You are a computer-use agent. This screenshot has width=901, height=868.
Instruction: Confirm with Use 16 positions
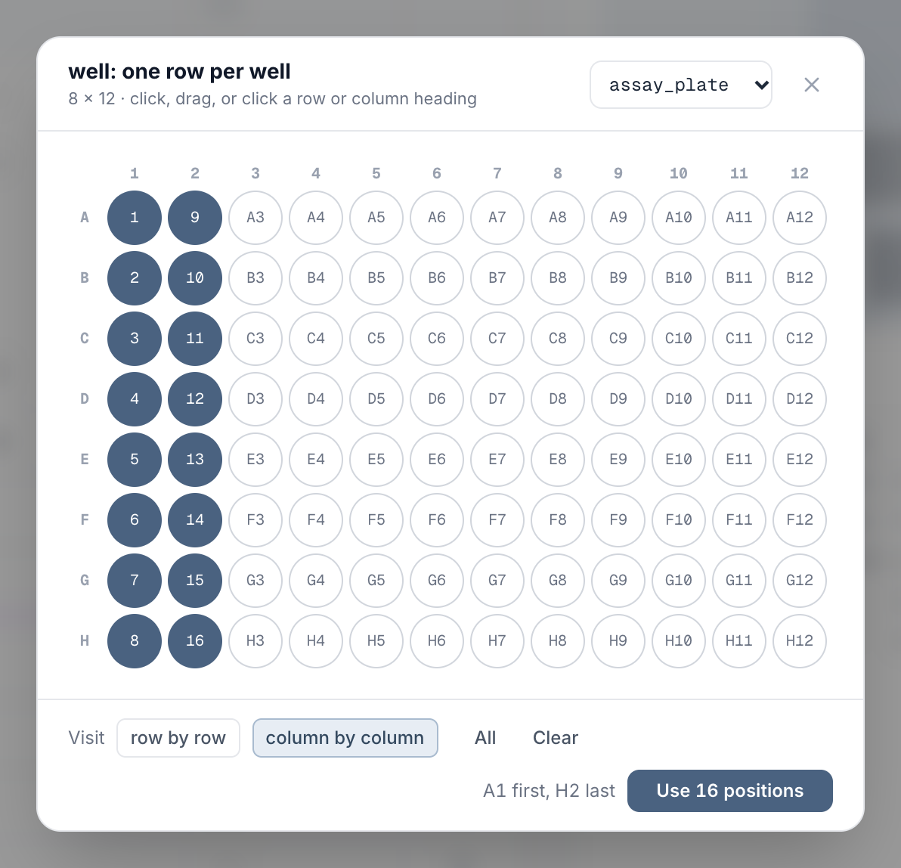[x=729, y=791]
